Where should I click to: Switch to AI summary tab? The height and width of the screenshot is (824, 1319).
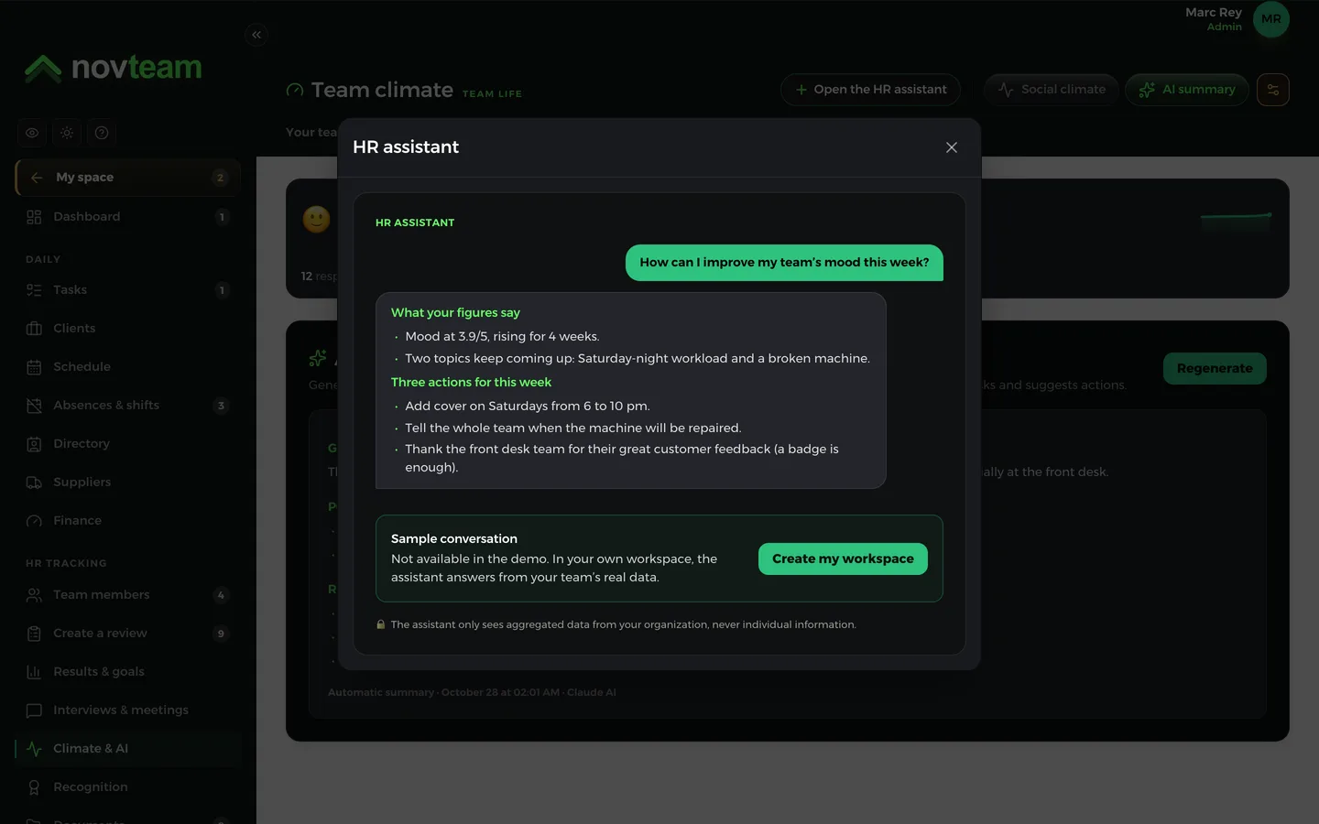[1187, 90]
